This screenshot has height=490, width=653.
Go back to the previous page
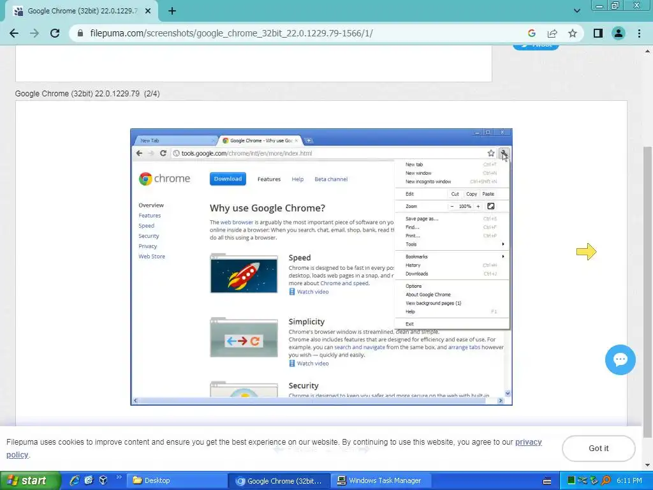[x=14, y=33]
